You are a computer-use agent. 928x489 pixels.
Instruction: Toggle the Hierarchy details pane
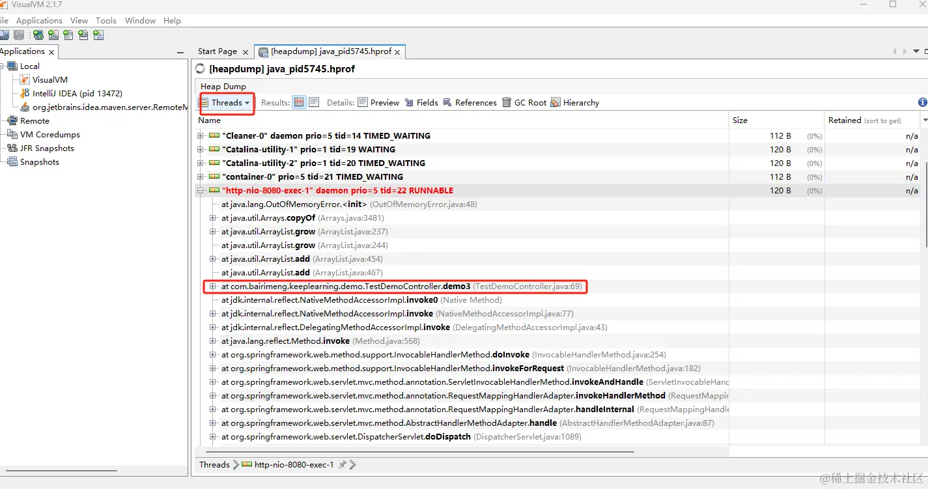tap(574, 102)
